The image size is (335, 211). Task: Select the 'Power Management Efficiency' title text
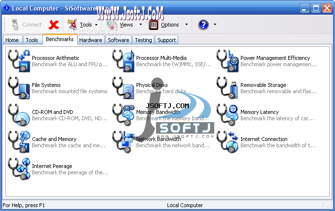275,58
